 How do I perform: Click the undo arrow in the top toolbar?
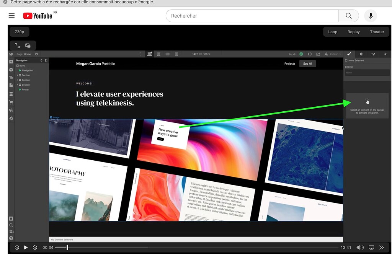[290, 54]
